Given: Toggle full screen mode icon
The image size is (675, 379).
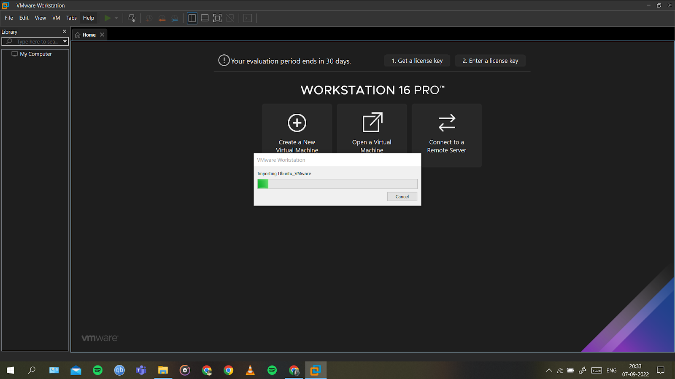Looking at the screenshot, I should [217, 18].
